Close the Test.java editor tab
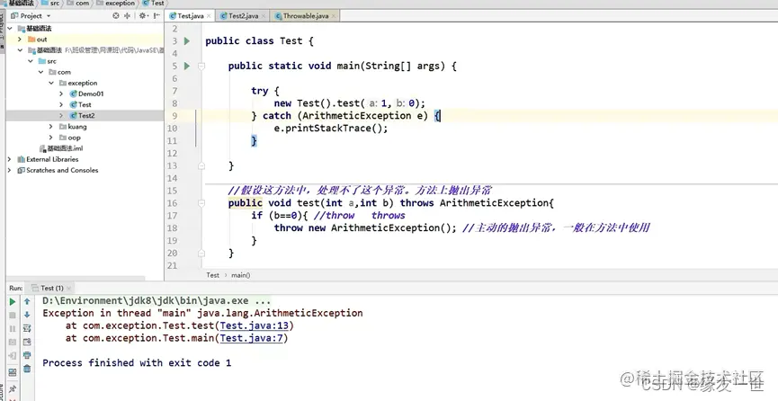The image size is (778, 401). click(x=209, y=16)
